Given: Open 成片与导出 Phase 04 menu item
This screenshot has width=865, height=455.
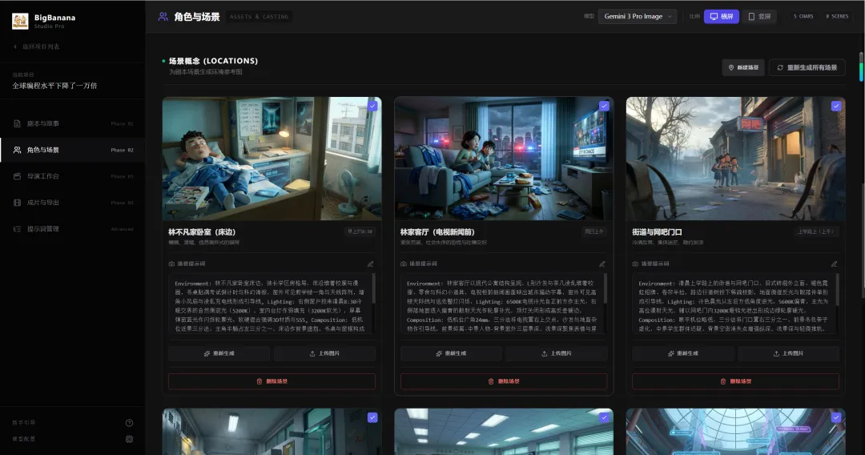Looking at the screenshot, I should pyautogui.click(x=73, y=203).
